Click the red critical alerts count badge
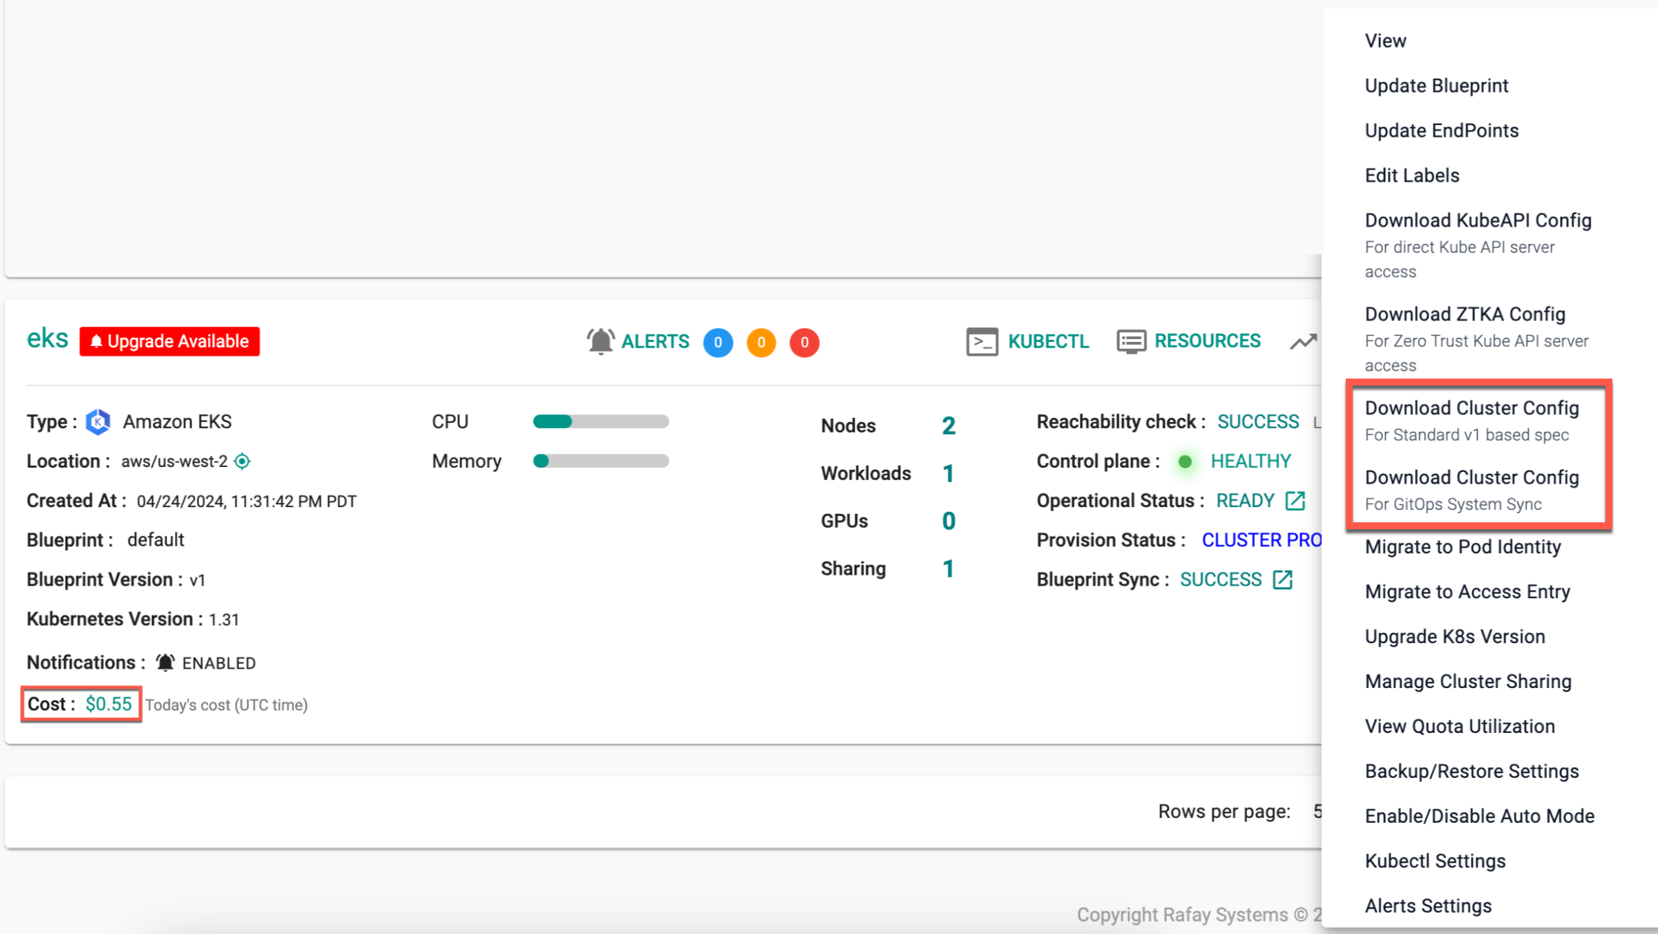This screenshot has height=934, width=1658. pos(804,343)
